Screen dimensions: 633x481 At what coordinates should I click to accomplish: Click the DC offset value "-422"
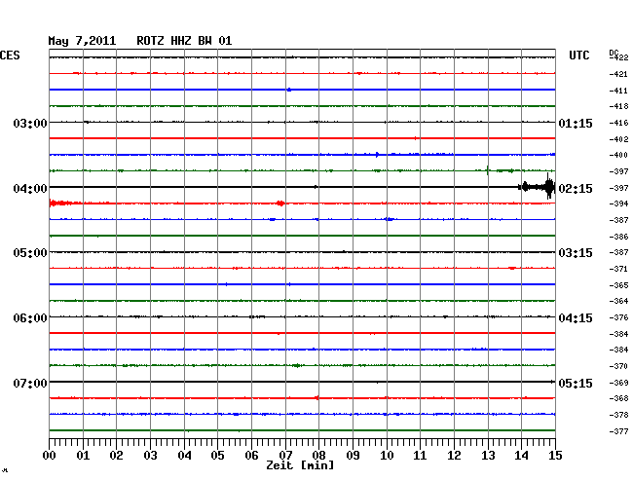pos(618,57)
